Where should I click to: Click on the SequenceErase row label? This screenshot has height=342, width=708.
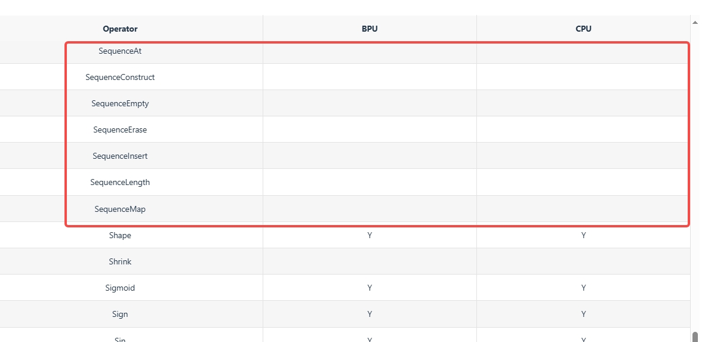coord(120,130)
